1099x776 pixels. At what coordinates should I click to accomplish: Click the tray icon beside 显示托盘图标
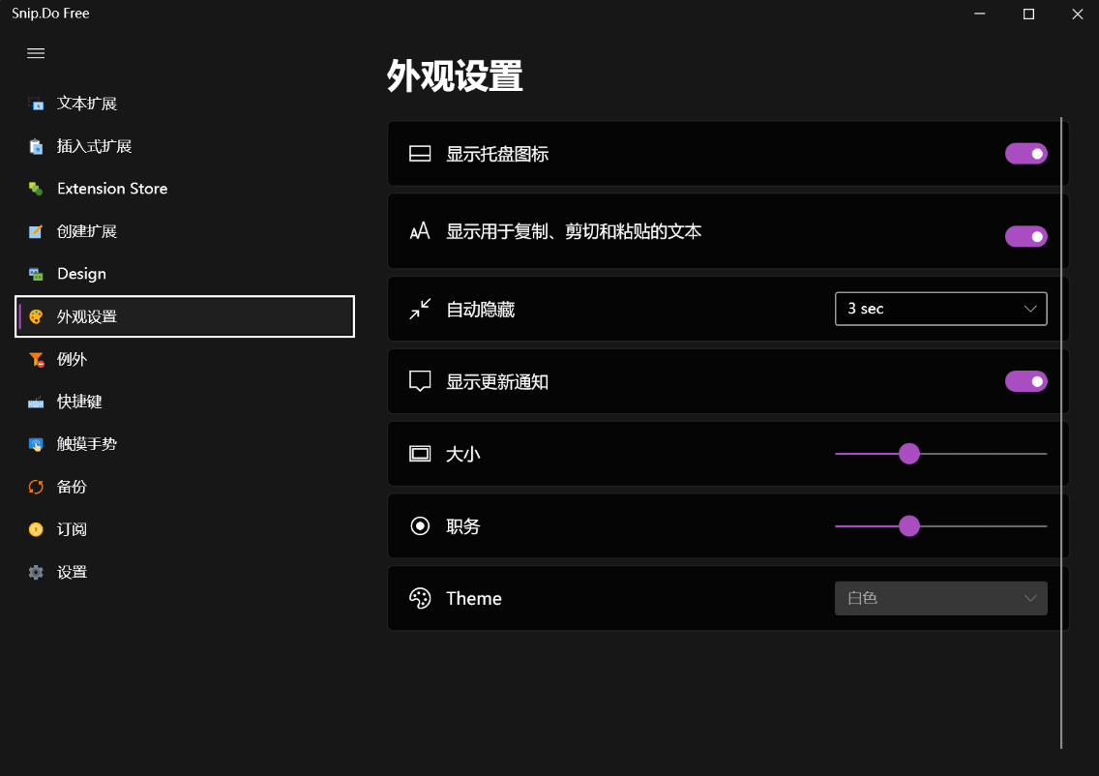pos(420,154)
